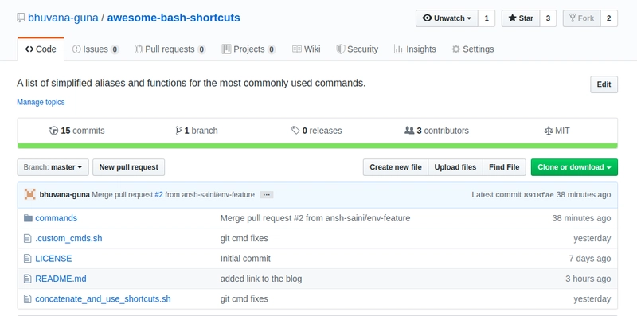
Task: Open the README.md file
Action: (x=61, y=279)
